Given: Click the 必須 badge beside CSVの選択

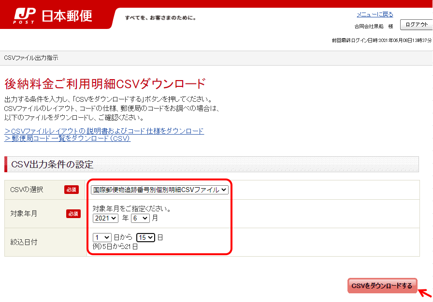Looking at the screenshot, I should point(72,190).
